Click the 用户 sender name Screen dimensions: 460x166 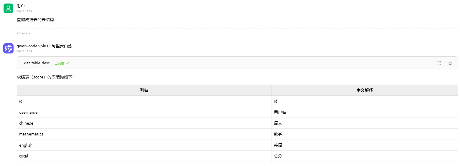click(x=21, y=6)
